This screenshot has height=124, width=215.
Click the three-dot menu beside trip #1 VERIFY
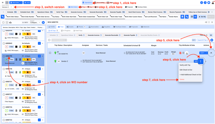click(207, 53)
